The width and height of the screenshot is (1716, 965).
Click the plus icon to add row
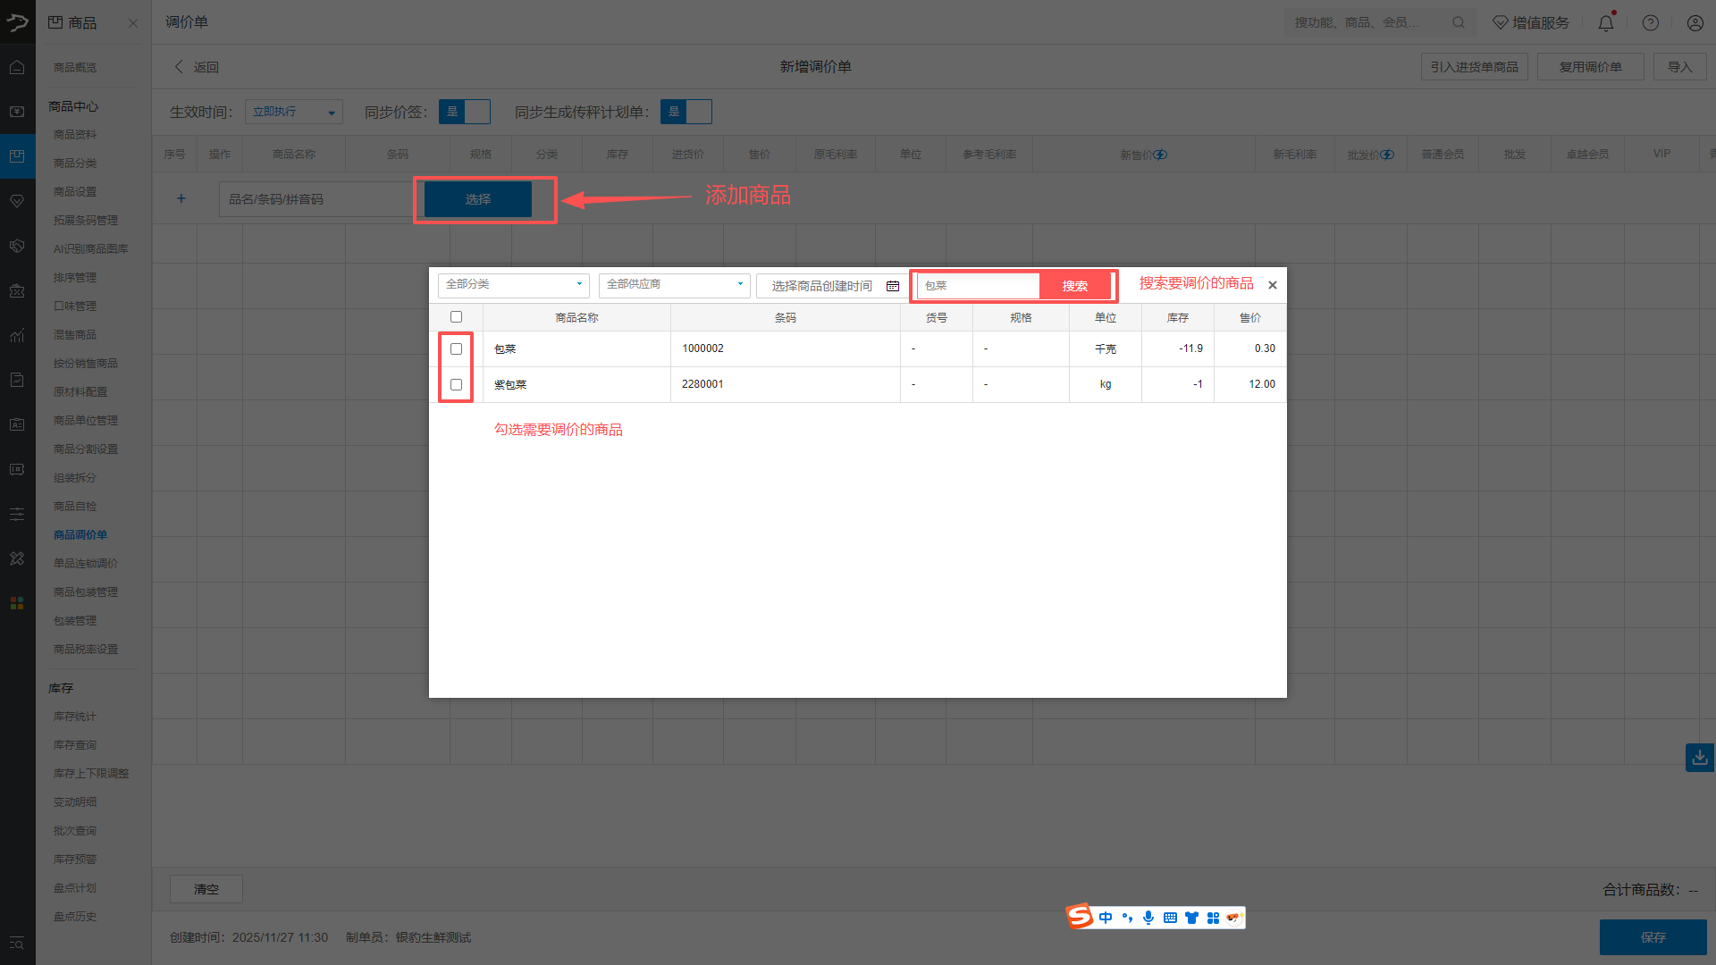181,198
